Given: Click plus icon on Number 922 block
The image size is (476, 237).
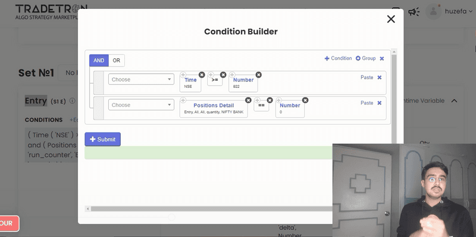Looking at the screenshot, I should tap(232, 75).
